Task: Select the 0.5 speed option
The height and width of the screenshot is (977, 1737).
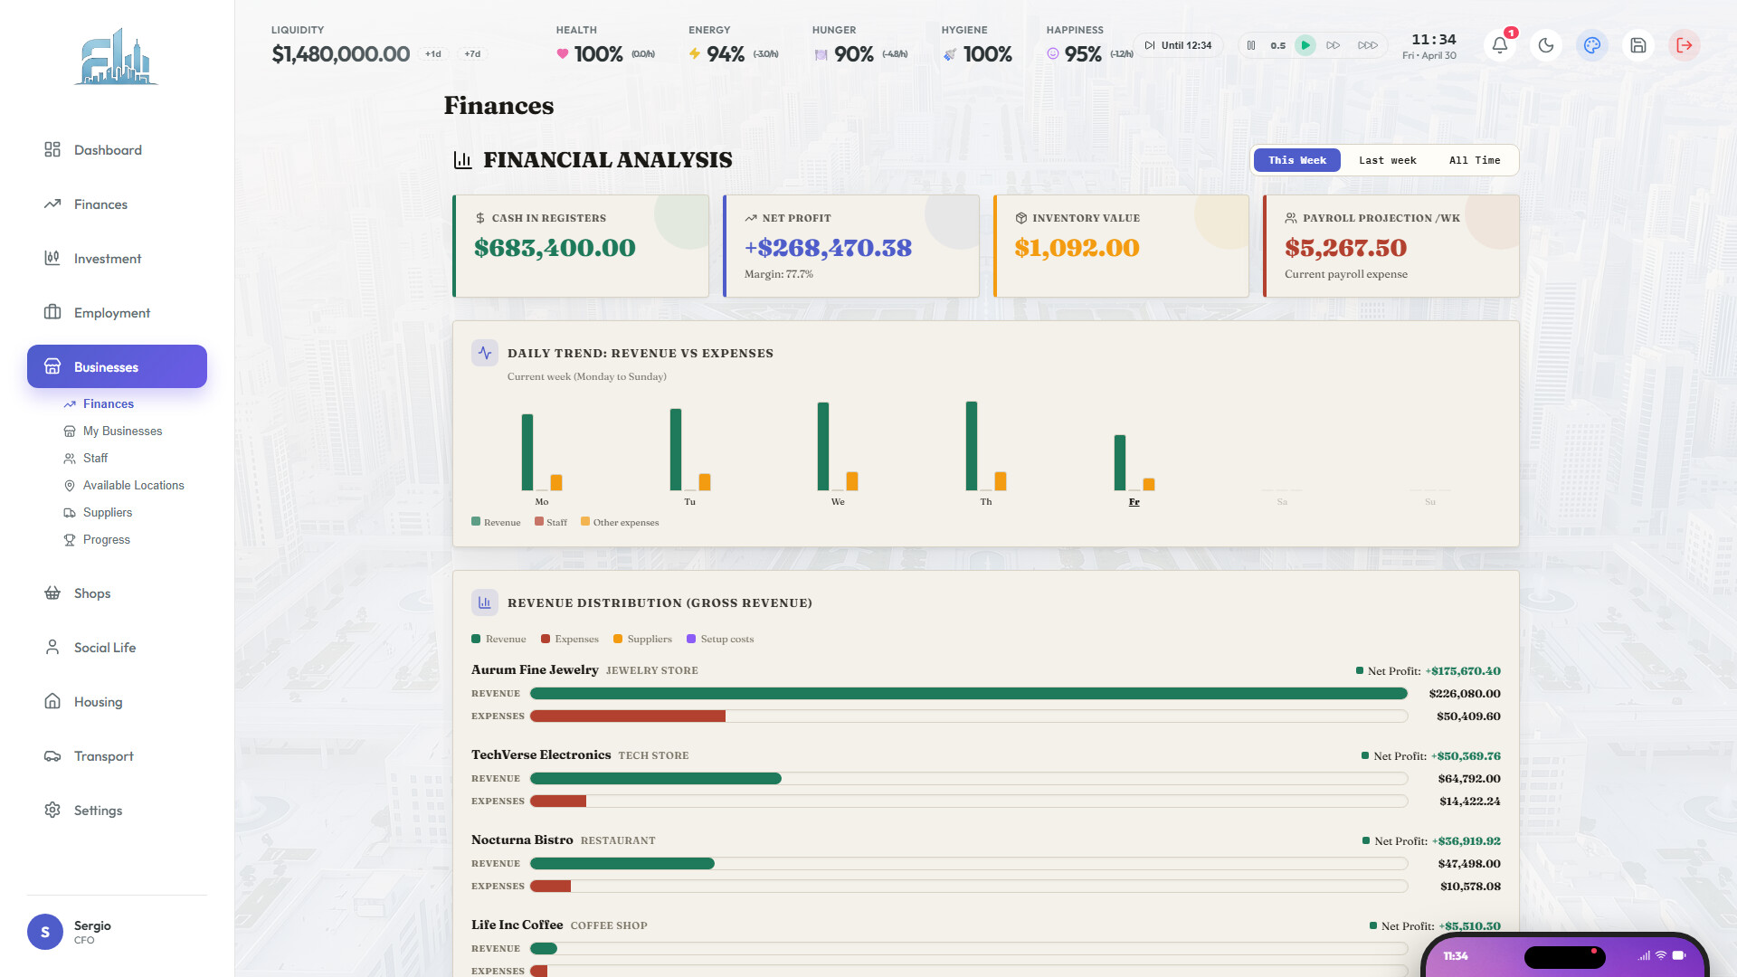Action: coord(1277,45)
